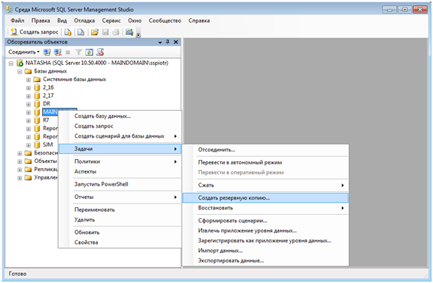Expand the DR database node
This screenshot has width=433, height=283.
pos(28,104)
